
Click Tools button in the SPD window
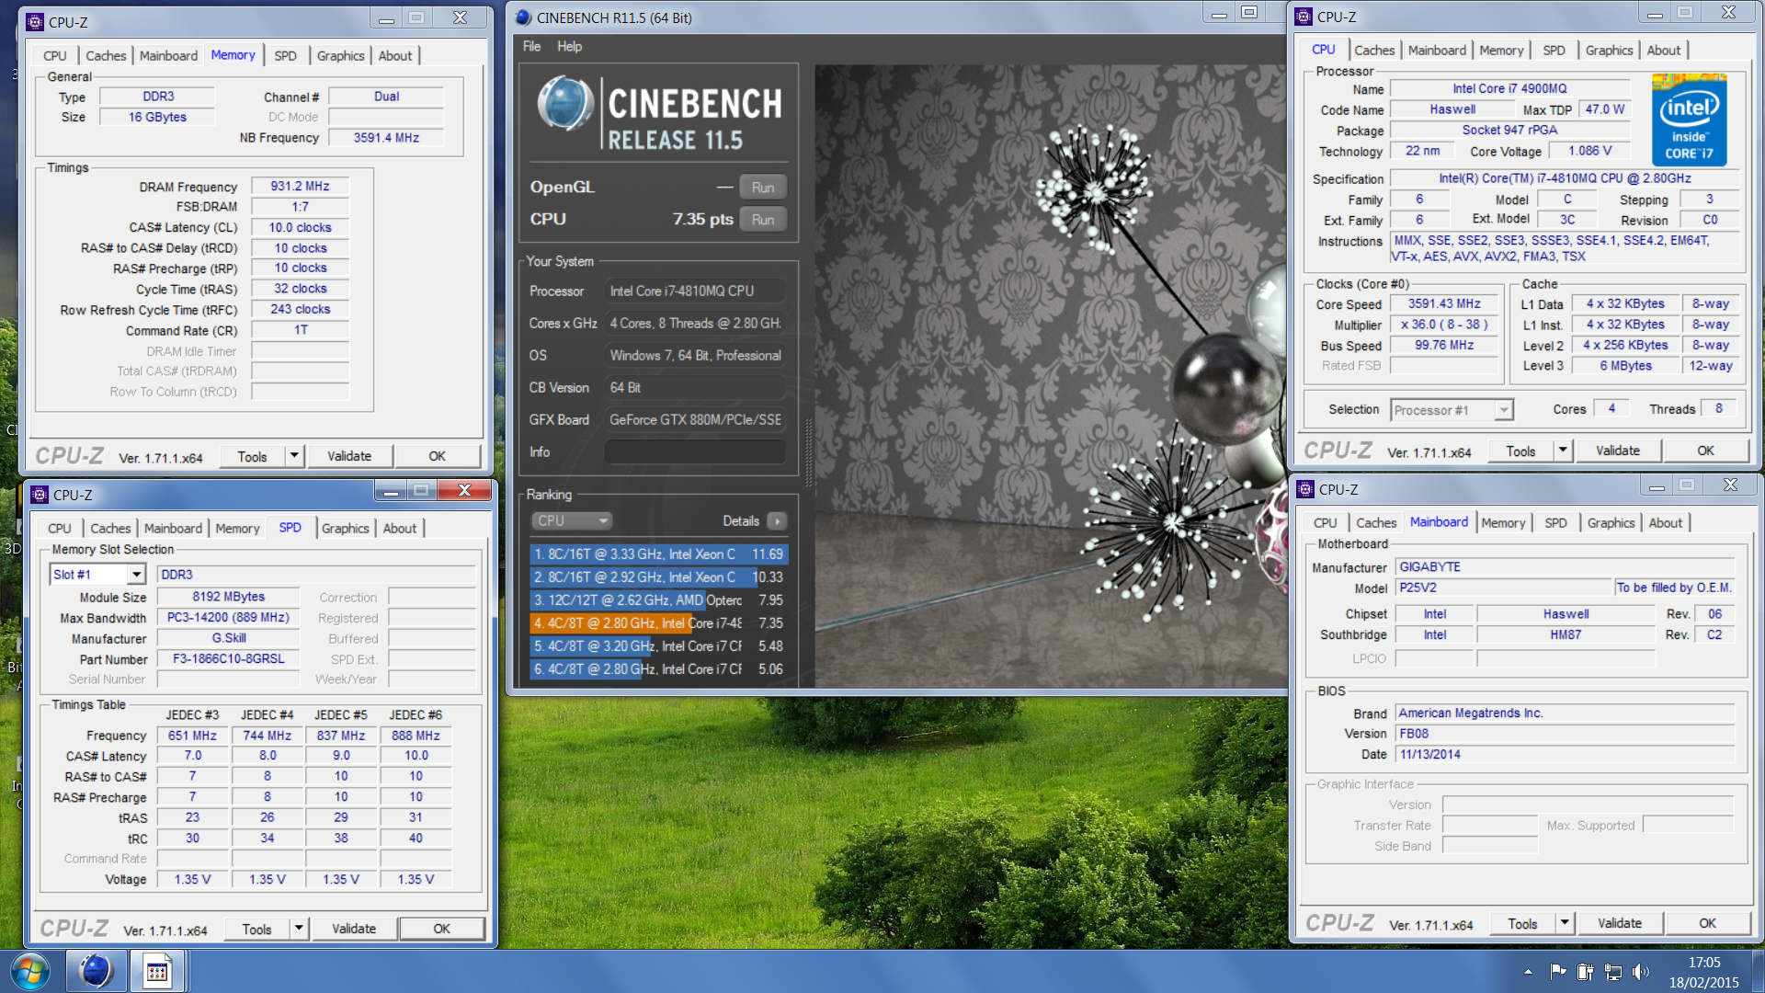click(256, 929)
